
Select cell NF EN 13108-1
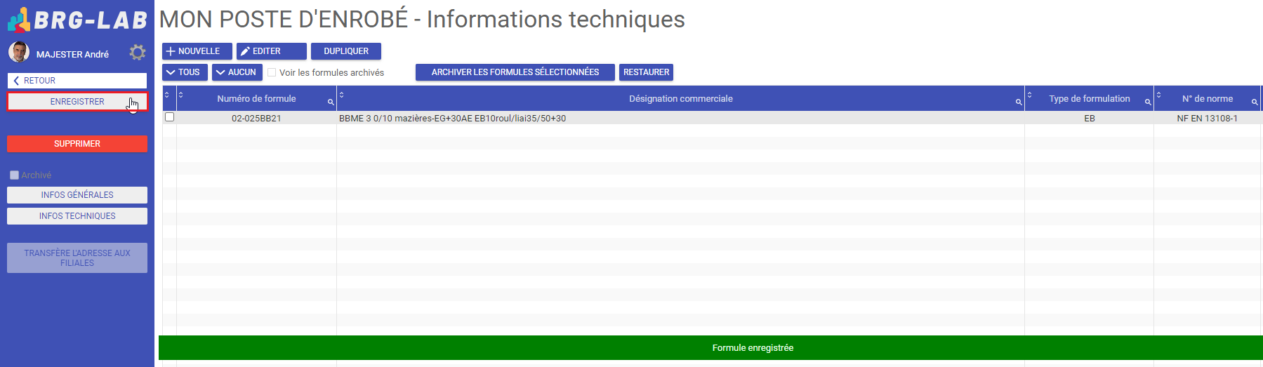click(x=1208, y=118)
